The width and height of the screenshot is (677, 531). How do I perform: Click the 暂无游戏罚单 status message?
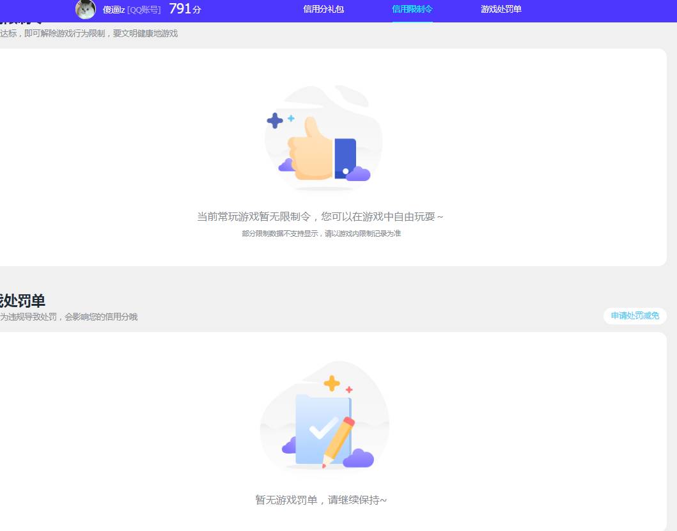(x=322, y=500)
